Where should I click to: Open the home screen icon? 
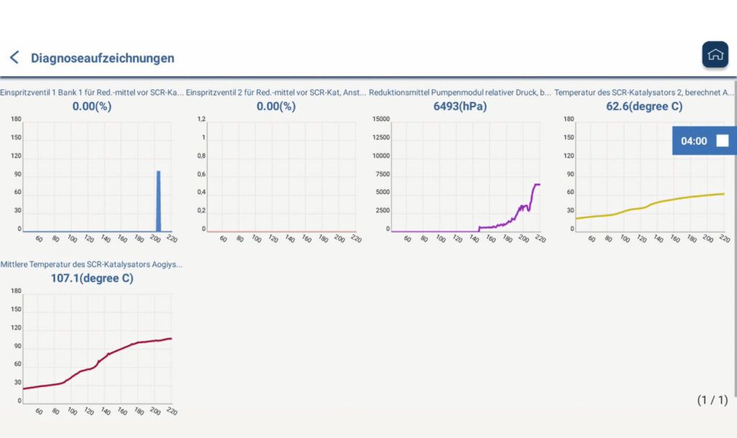[x=715, y=55]
